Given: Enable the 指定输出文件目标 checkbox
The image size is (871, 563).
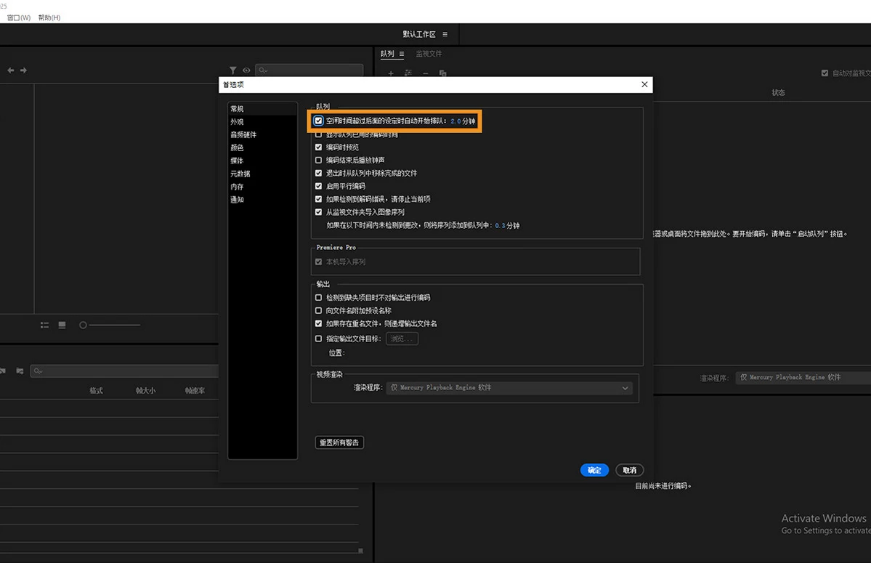Looking at the screenshot, I should (318, 339).
